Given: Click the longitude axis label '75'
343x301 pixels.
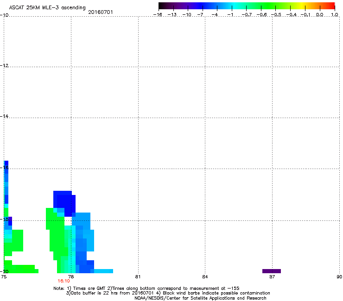Looking at the screenshot, I should point(4,277).
